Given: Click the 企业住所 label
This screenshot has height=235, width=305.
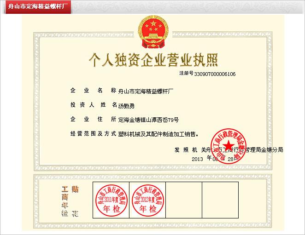Looking at the screenshot, I should (93, 120).
